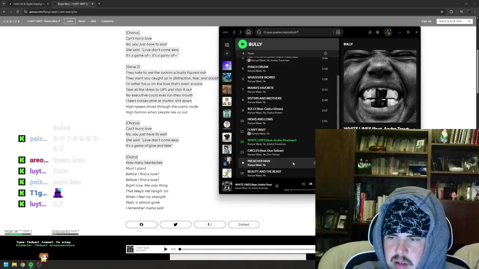Viewport: 479px width, 269px height.
Task: Create a new playlist with plus icon
Action: tap(227, 53)
